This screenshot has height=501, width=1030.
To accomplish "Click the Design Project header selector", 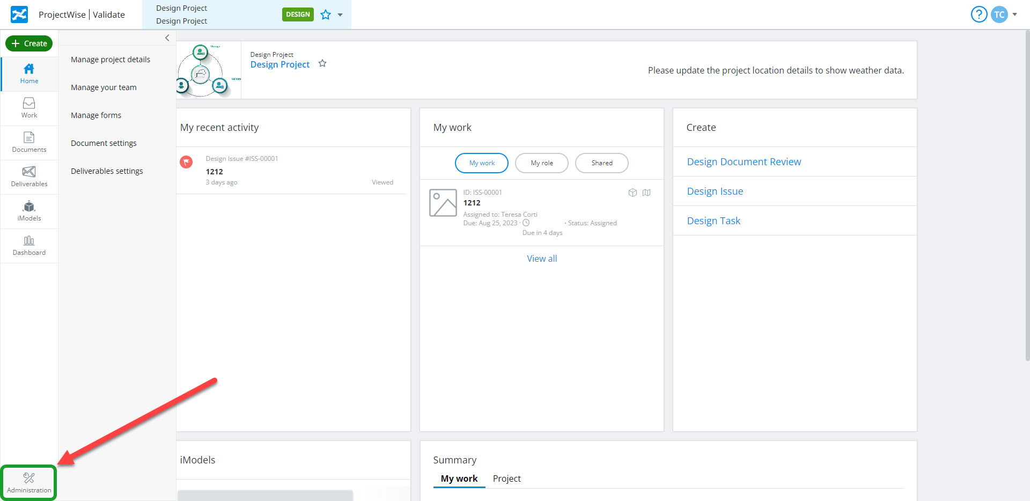I will tap(247, 14).
